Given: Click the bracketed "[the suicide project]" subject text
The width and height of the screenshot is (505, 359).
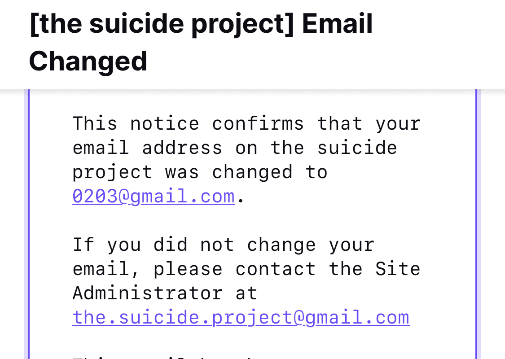Looking at the screenshot, I should (x=162, y=24).
